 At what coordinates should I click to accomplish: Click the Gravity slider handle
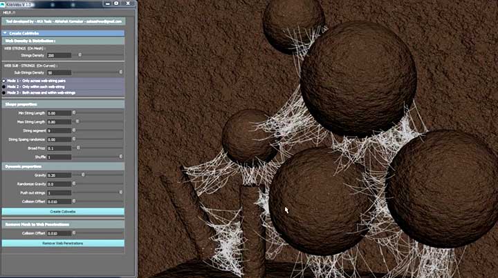click(x=82, y=175)
